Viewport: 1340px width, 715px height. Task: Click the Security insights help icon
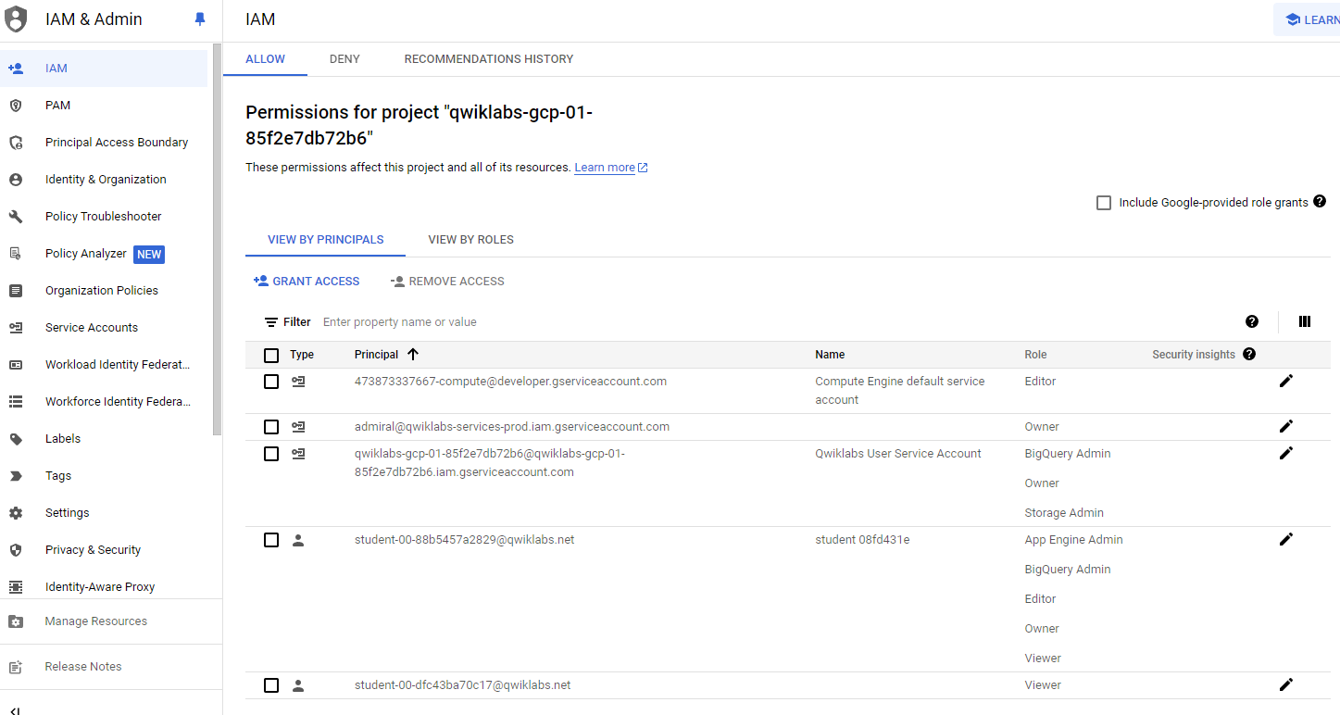[x=1249, y=354]
